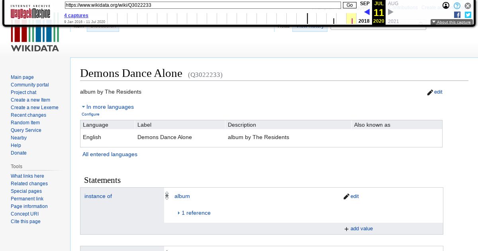This screenshot has width=478, height=251.
Task: Close the Wayback Machine toolbar
Action: pos(468,6)
